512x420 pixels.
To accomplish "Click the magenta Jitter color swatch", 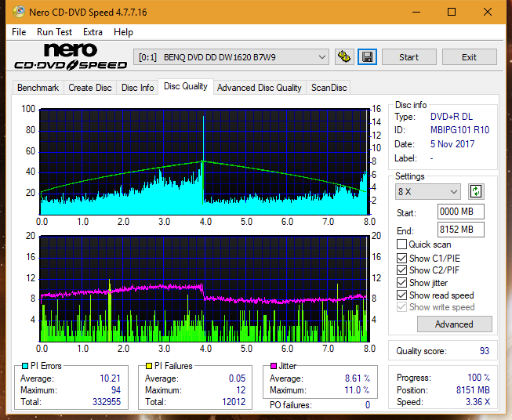I will (274, 366).
